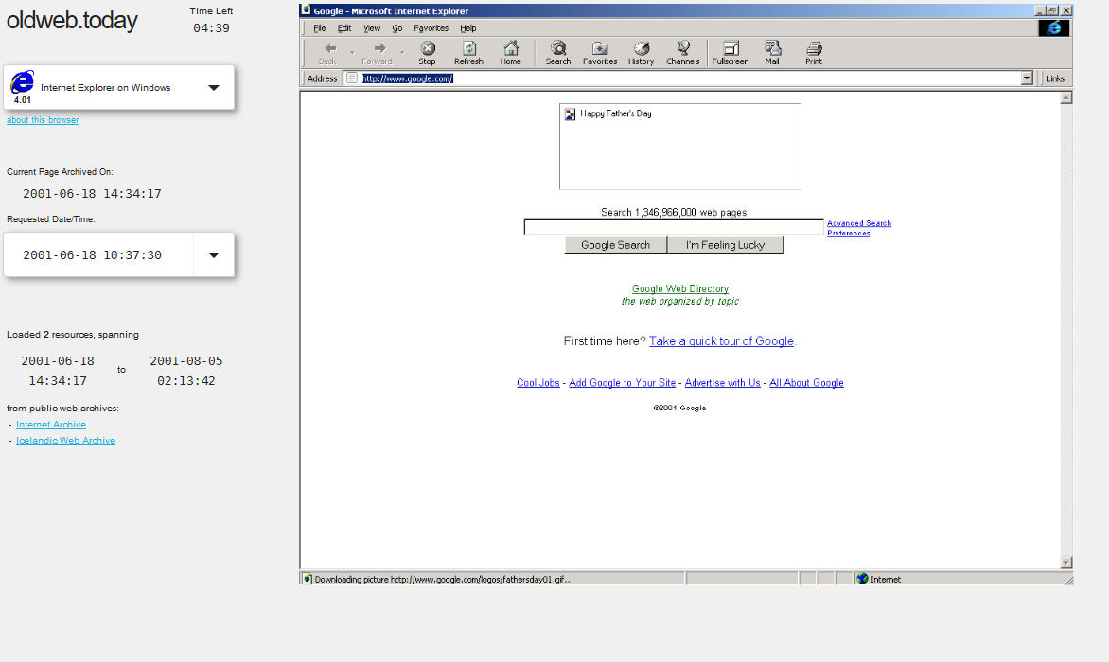The height and width of the screenshot is (662, 1109).
Task: Expand the Requested Date/Time dropdown
Action: pyautogui.click(x=214, y=255)
